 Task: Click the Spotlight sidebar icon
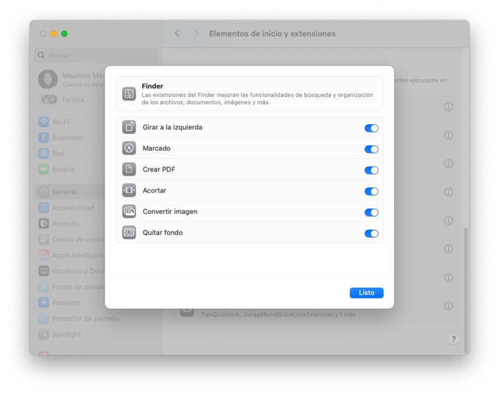(x=44, y=334)
